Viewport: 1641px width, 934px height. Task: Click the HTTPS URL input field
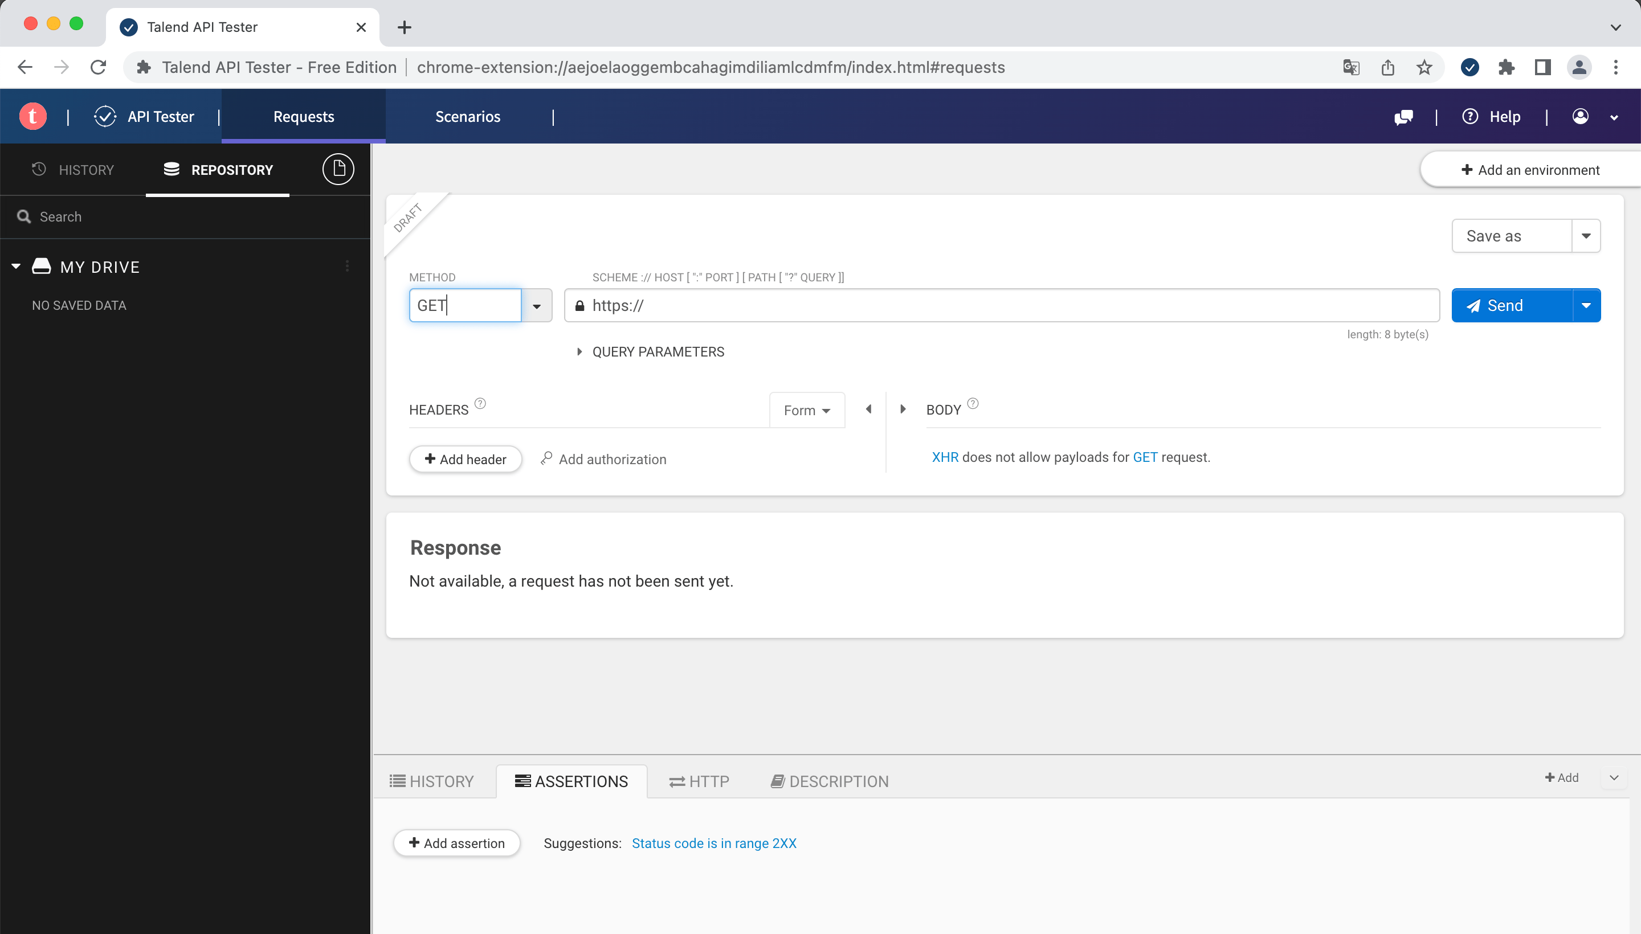pyautogui.click(x=1003, y=305)
